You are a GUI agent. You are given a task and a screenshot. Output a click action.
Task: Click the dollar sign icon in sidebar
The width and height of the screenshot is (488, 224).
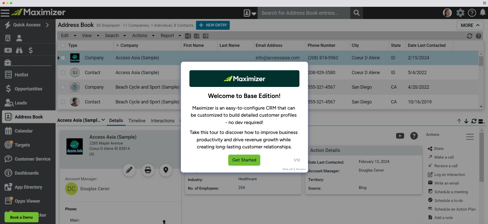point(31,50)
